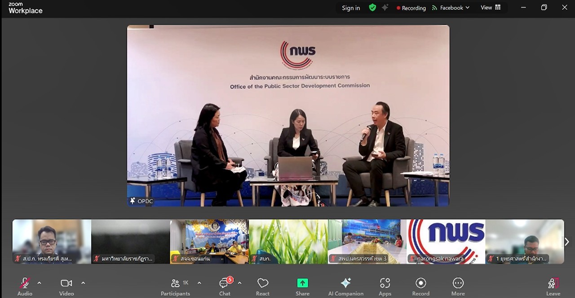Click the muted mic icon on สจจ.ขอนแก่น
The image size is (575, 298).
pos(176,259)
